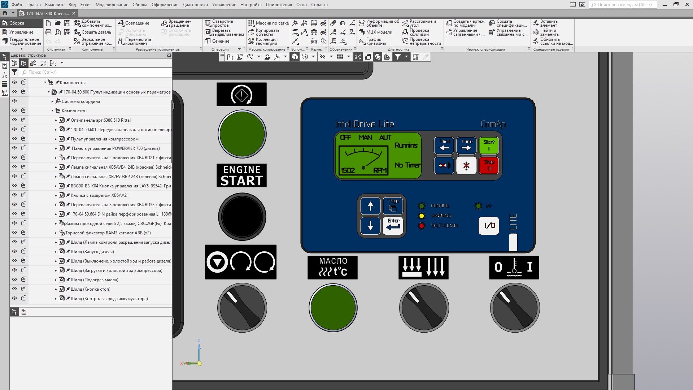Click Добавить компонент из файла tool
Image resolution: width=693 pixels, height=390 pixels.
[x=93, y=23]
